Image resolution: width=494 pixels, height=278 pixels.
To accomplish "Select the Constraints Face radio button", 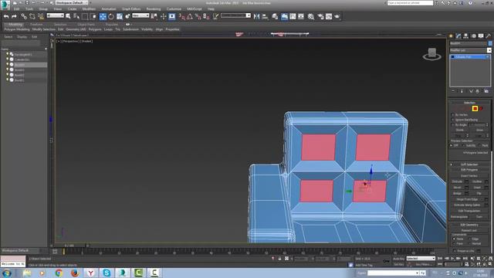I will [454, 244].
